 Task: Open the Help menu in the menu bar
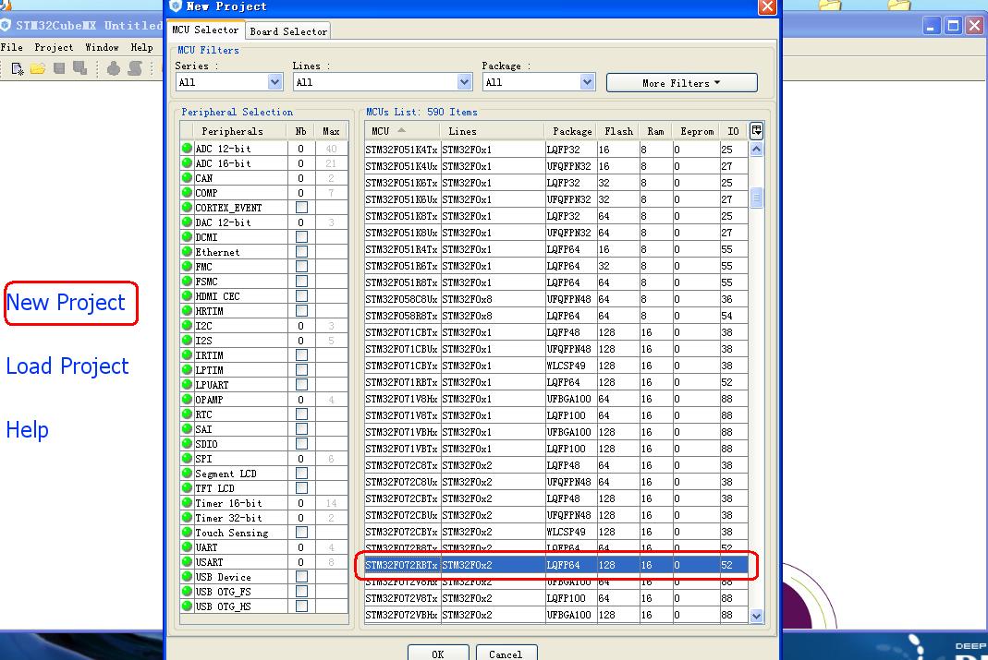pyautogui.click(x=141, y=47)
